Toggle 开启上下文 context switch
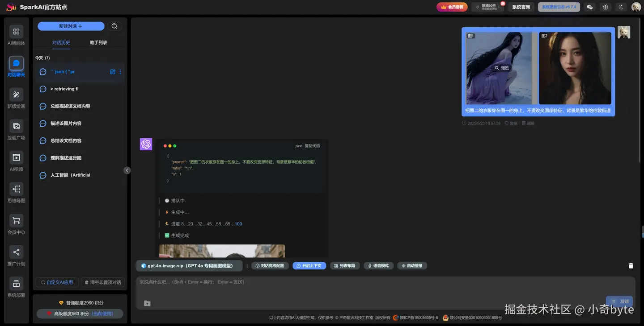 click(309, 266)
